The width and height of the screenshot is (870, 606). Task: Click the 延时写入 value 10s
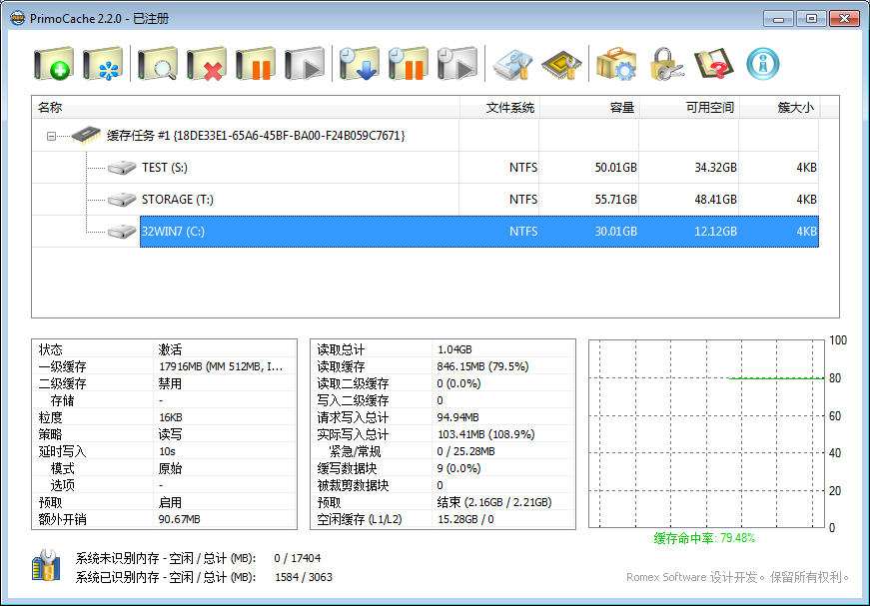pyautogui.click(x=167, y=451)
